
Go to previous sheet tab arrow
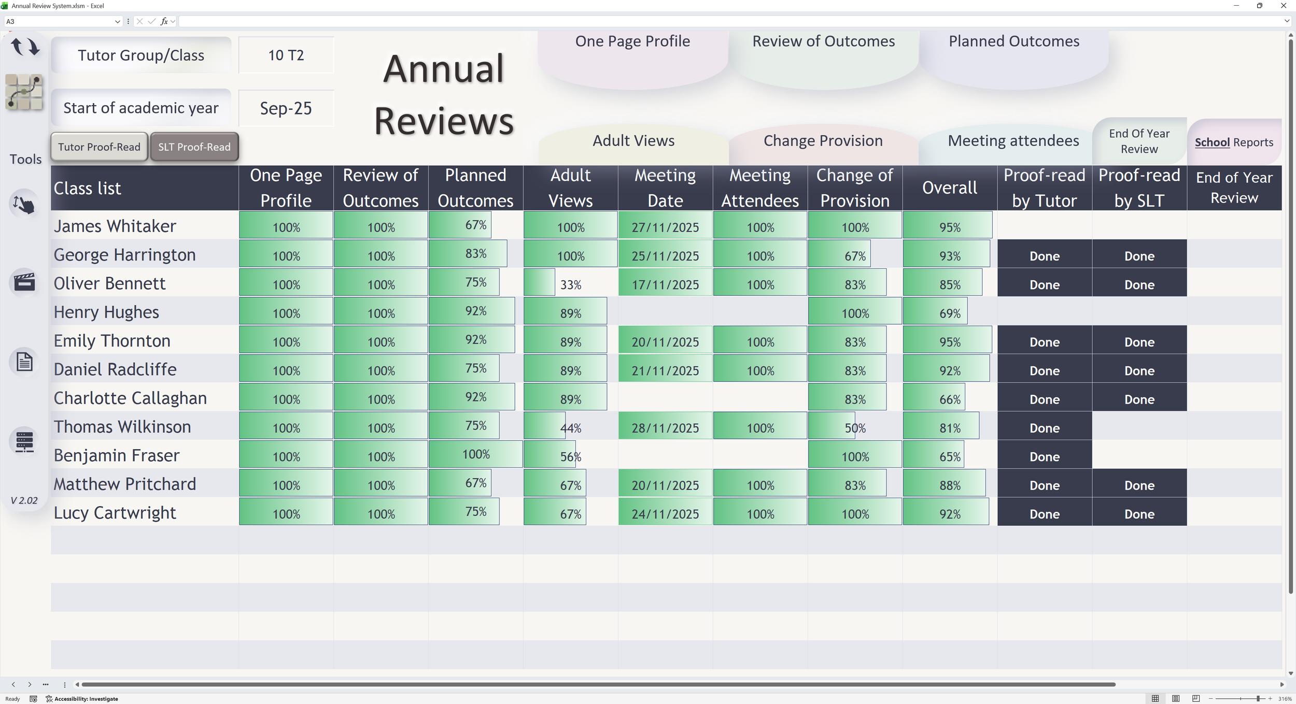point(13,684)
